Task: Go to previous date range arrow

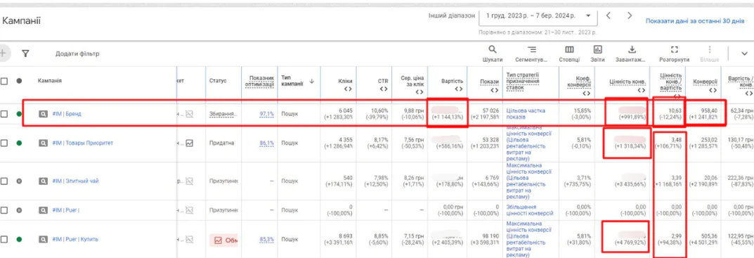Action: (x=609, y=15)
